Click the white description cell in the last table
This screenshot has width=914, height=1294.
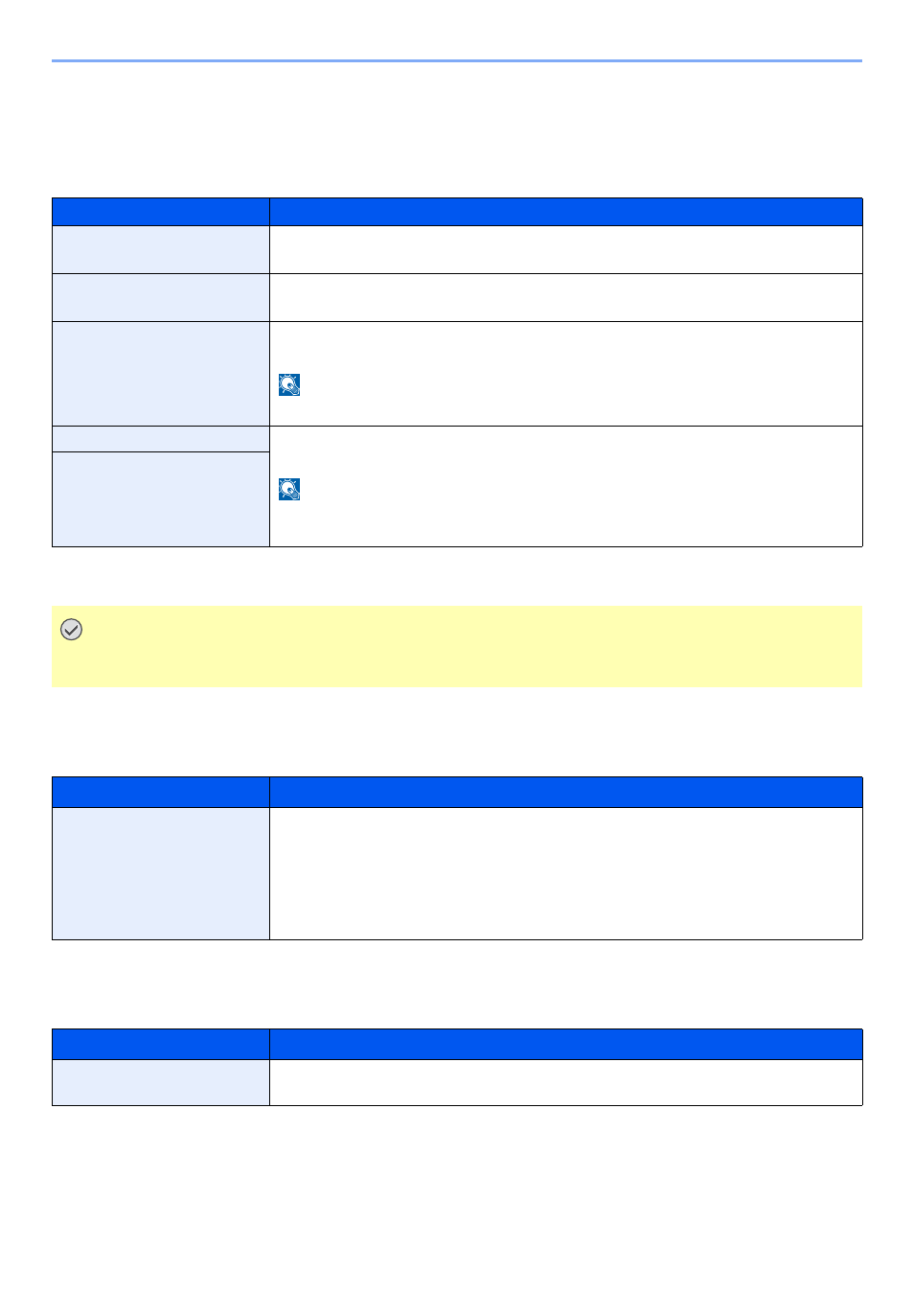click(566, 1082)
